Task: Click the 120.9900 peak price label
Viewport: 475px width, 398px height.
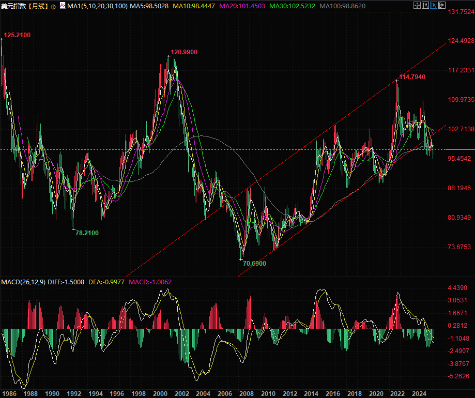Action: pos(184,52)
